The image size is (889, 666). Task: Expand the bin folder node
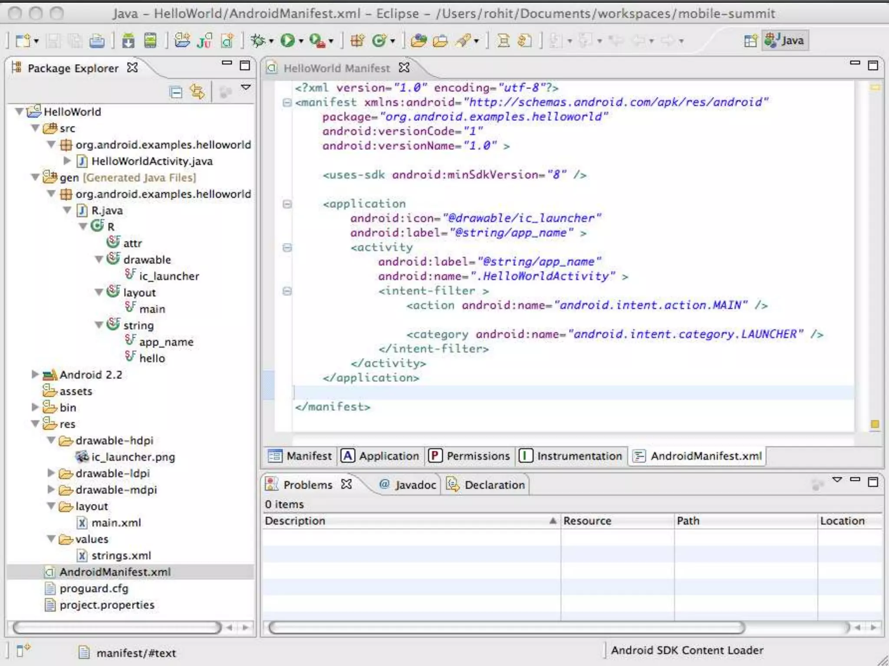point(35,407)
